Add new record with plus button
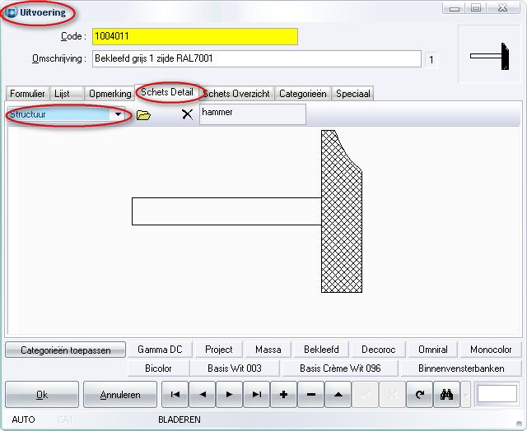 pyautogui.click(x=283, y=395)
